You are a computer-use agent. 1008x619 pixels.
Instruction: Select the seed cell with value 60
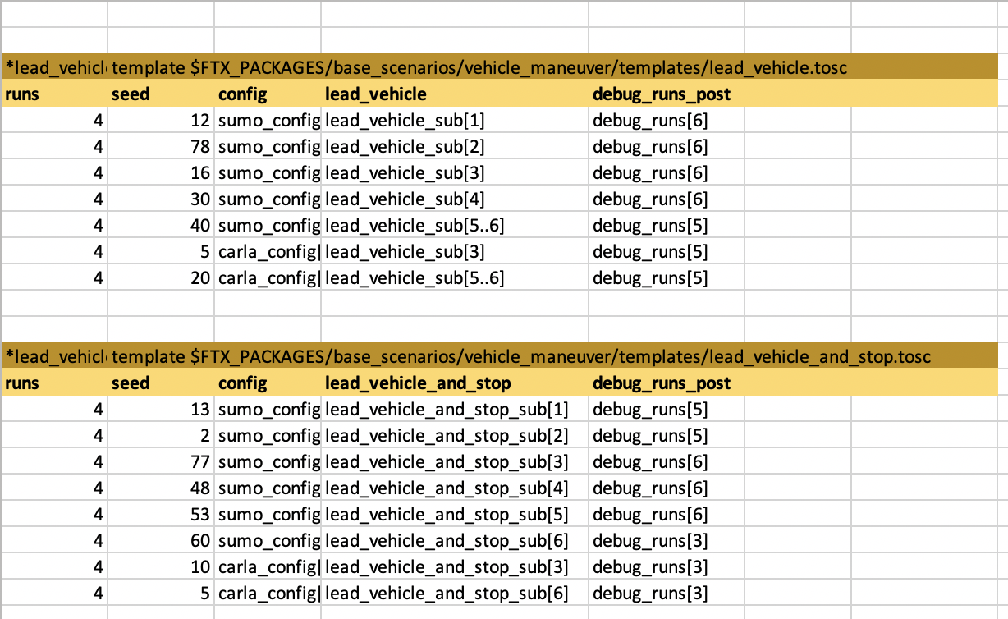[x=161, y=541]
